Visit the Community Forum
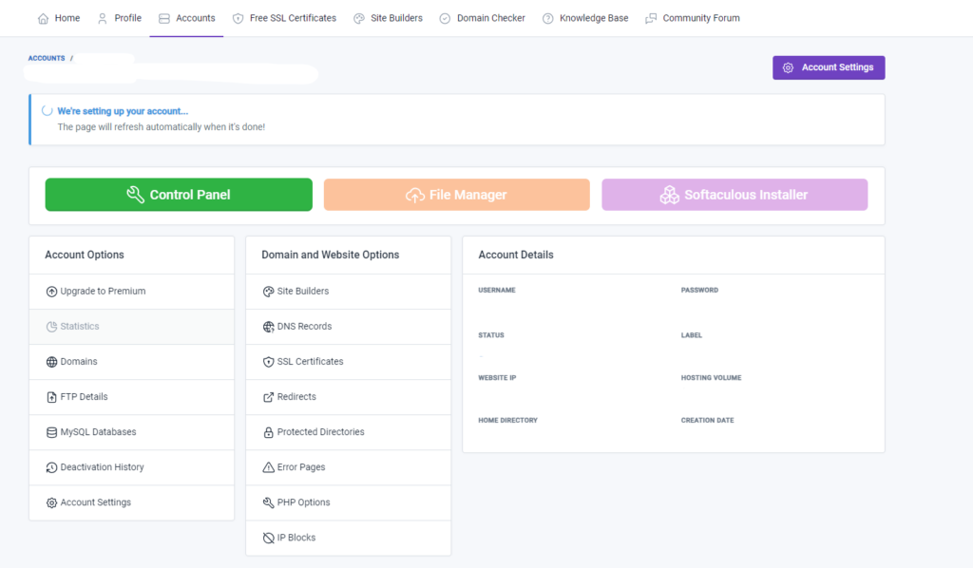The width and height of the screenshot is (973, 568). pos(693,18)
